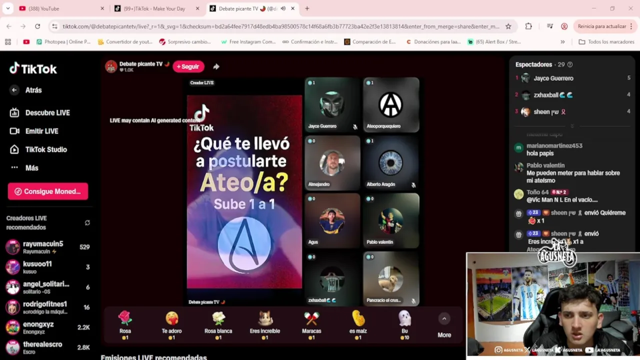Select guest tile Pablo valentin

pyautogui.click(x=391, y=221)
